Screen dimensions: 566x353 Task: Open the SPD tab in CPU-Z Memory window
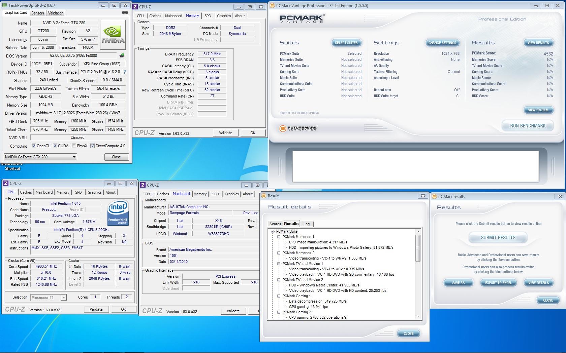[208, 16]
